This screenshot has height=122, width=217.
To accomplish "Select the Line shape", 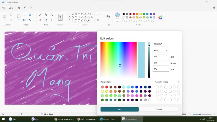I will (69, 14).
